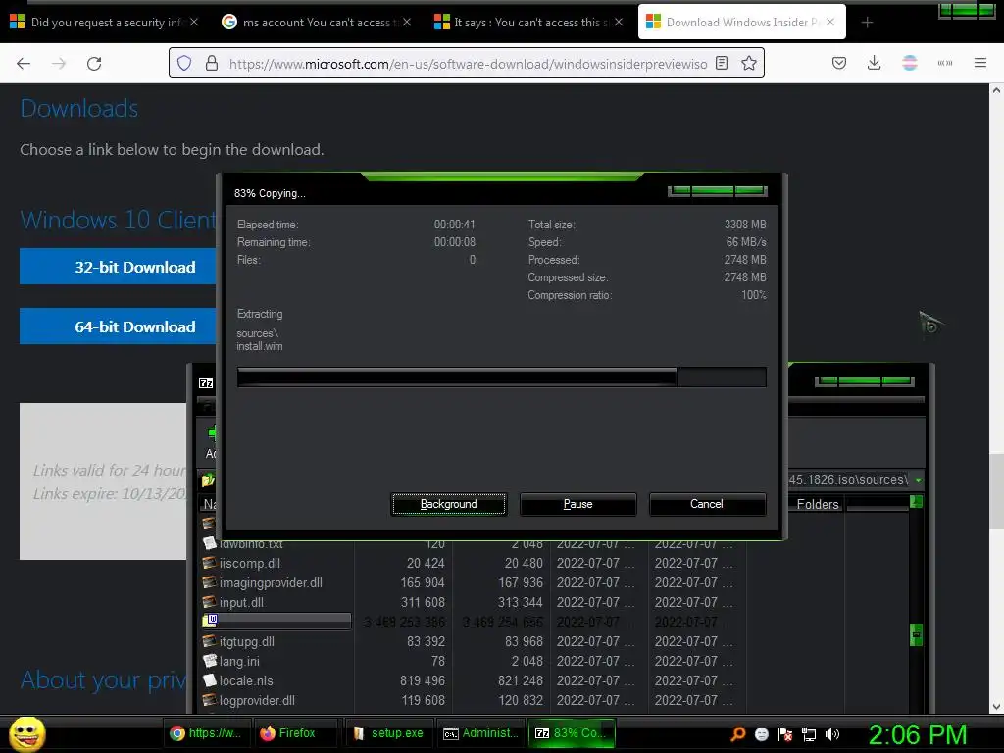Open tracking protection shield
The height and width of the screenshot is (753, 1004).
pos(184,63)
